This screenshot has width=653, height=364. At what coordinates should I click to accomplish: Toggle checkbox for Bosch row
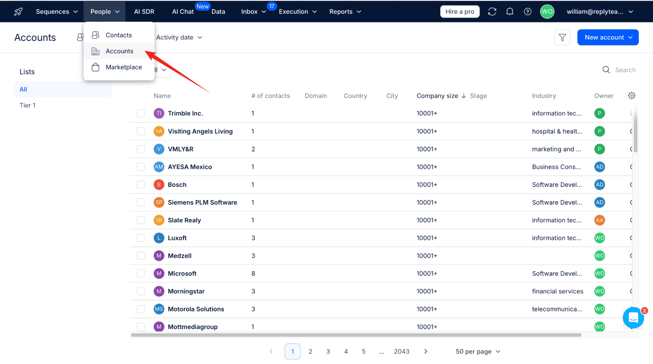(140, 184)
